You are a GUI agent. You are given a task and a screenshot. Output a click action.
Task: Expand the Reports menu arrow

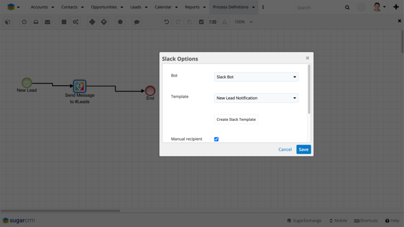[x=204, y=7]
